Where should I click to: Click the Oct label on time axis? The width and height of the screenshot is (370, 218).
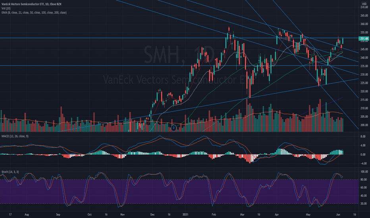click(89, 215)
